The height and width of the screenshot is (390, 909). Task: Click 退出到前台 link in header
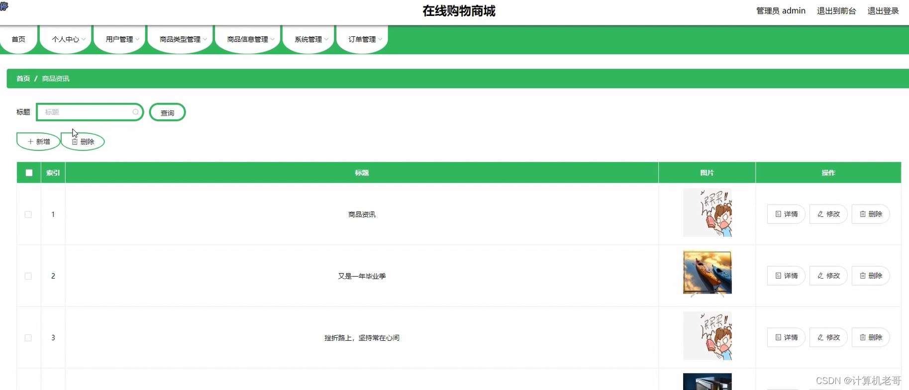[x=836, y=11]
